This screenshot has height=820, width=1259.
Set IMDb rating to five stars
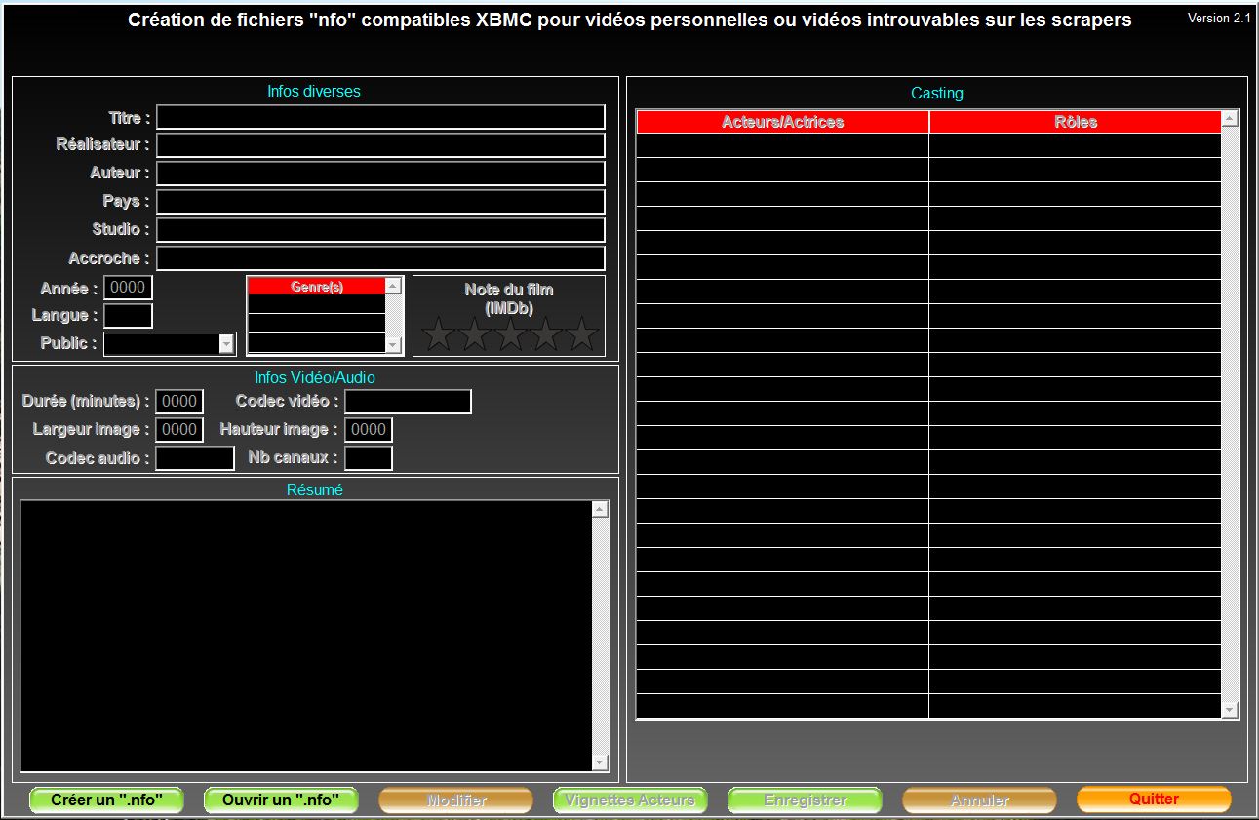[x=582, y=334]
